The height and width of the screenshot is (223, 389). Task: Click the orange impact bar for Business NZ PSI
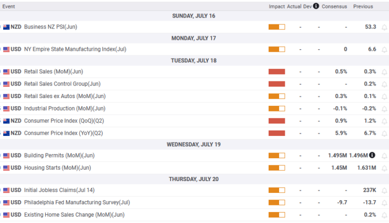276,27
